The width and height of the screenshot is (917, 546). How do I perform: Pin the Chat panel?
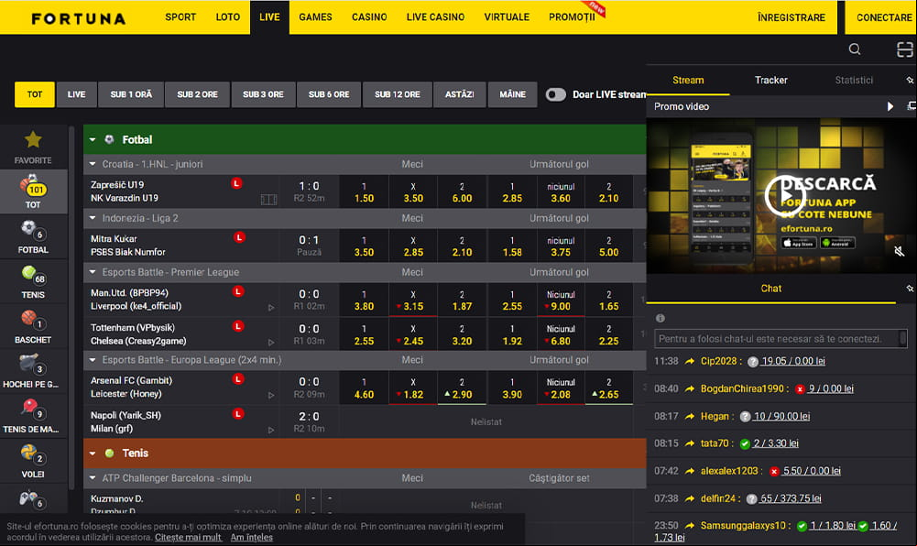tap(910, 289)
